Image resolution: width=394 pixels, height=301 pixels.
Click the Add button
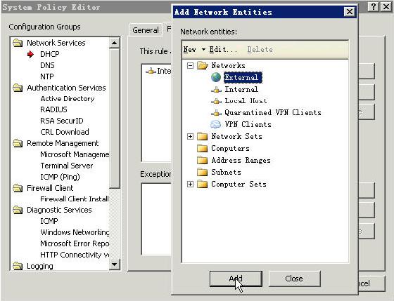[236, 279]
